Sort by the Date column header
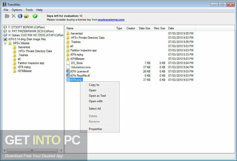The height and width of the screenshot is (161, 237). [x=181, y=28]
